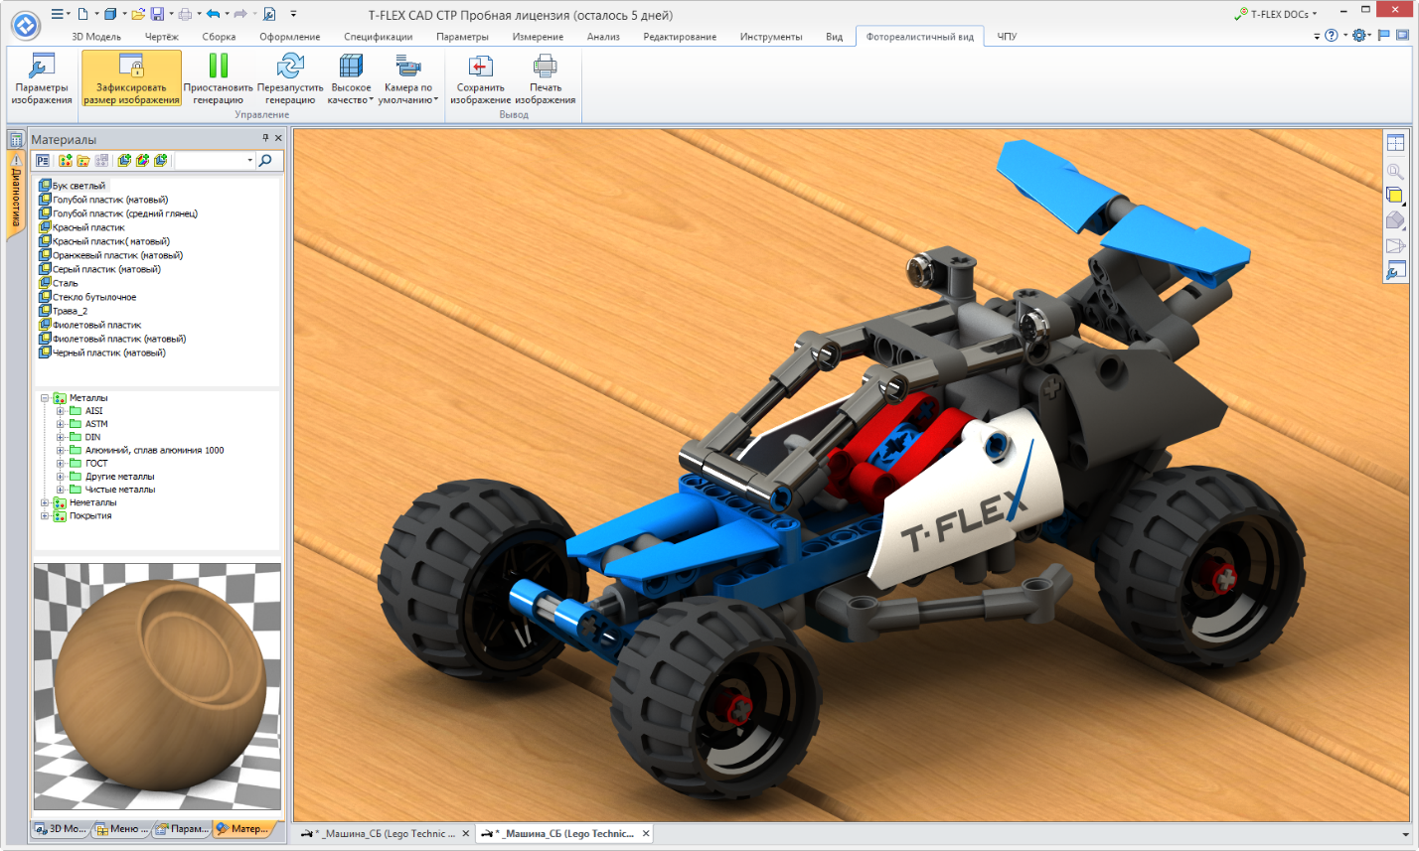Toggle Зафиксировать размер изображения

click(132, 78)
